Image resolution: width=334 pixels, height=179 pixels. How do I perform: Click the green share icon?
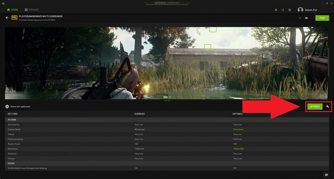pyautogui.click(x=283, y=10)
